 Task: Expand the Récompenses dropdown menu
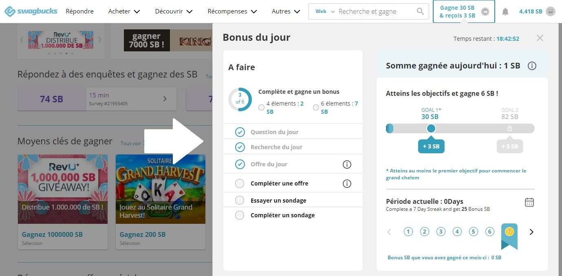click(x=232, y=11)
